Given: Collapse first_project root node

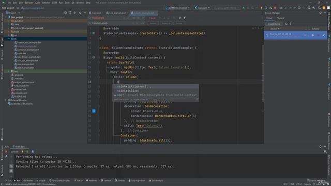Looking at the screenshot, I should click(6, 17).
